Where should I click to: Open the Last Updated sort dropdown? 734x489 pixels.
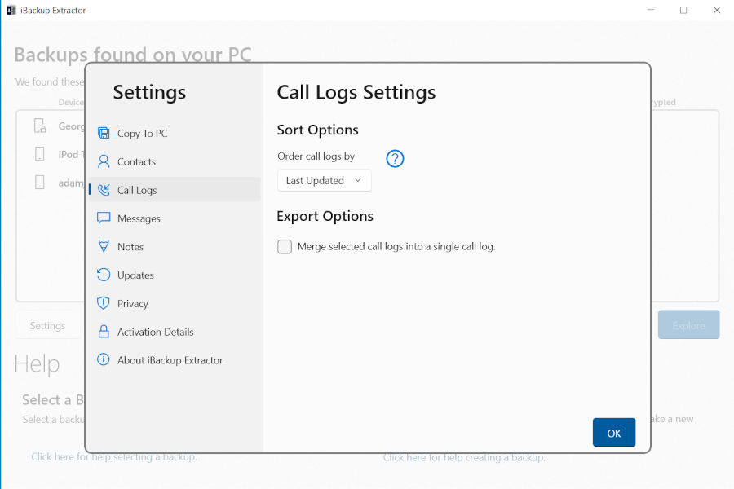pos(324,181)
